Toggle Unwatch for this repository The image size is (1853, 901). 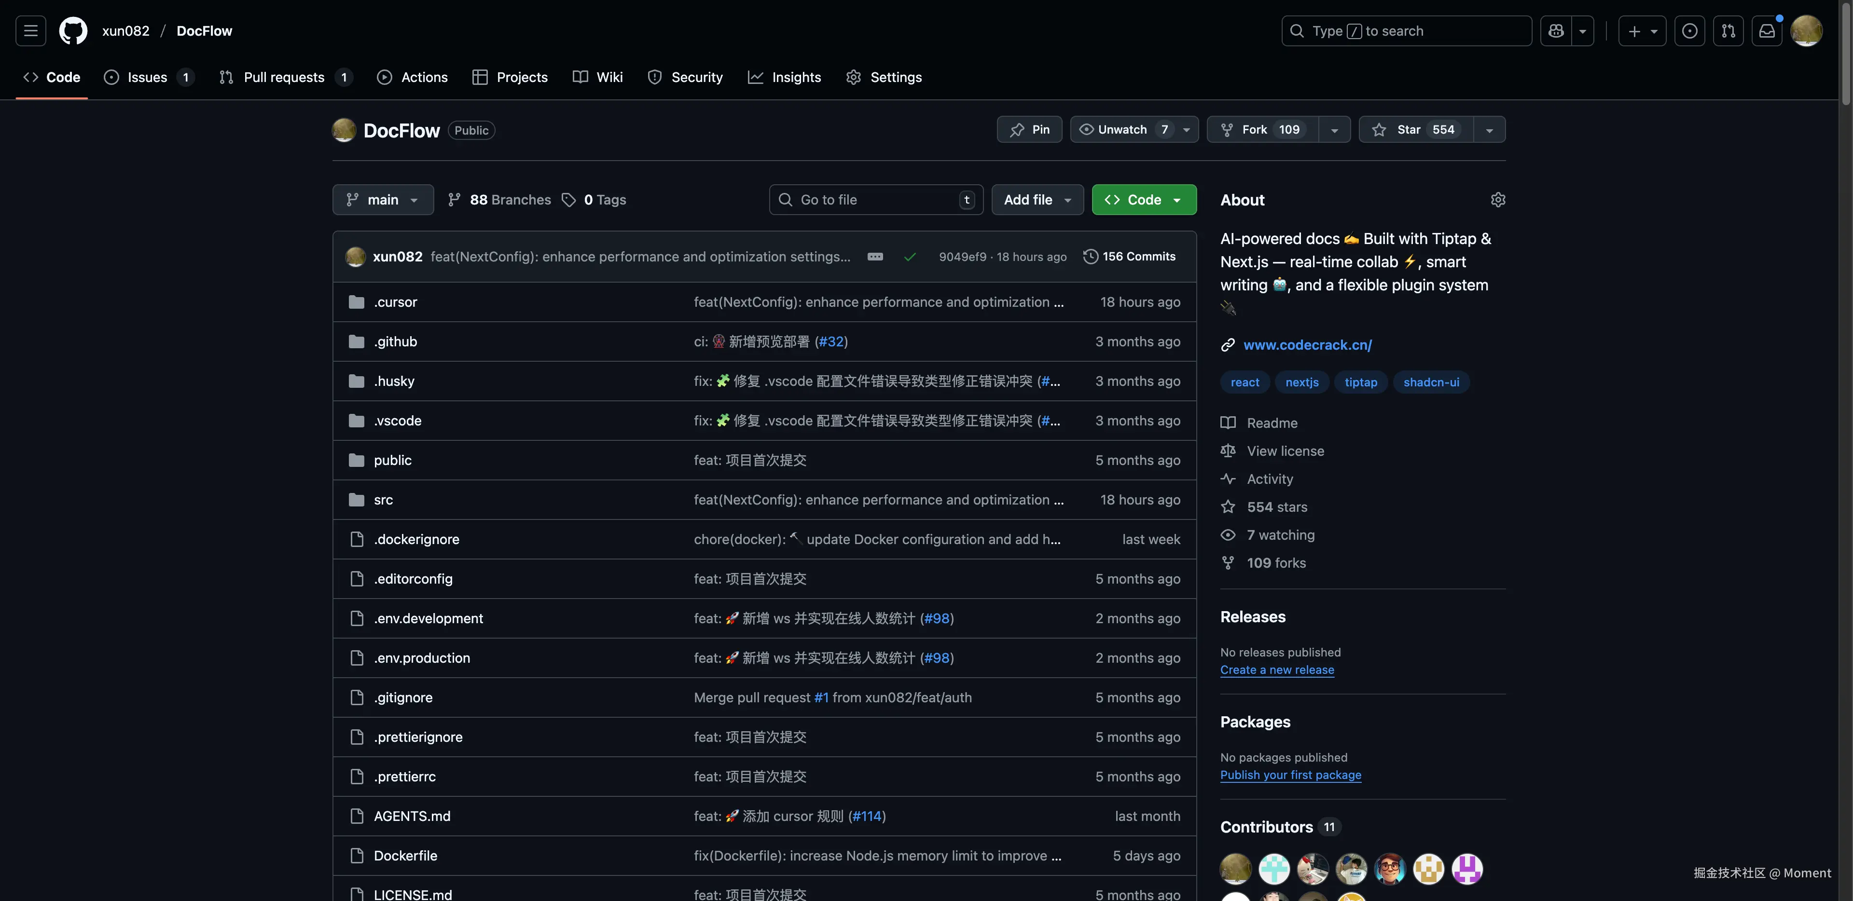point(1122,129)
